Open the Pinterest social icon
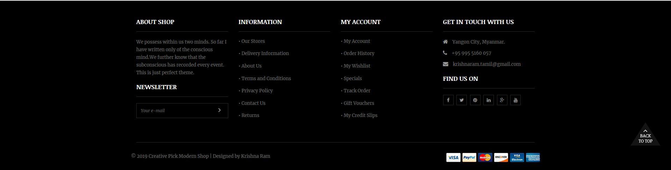Screen dimensions: 671x170 click(475, 100)
